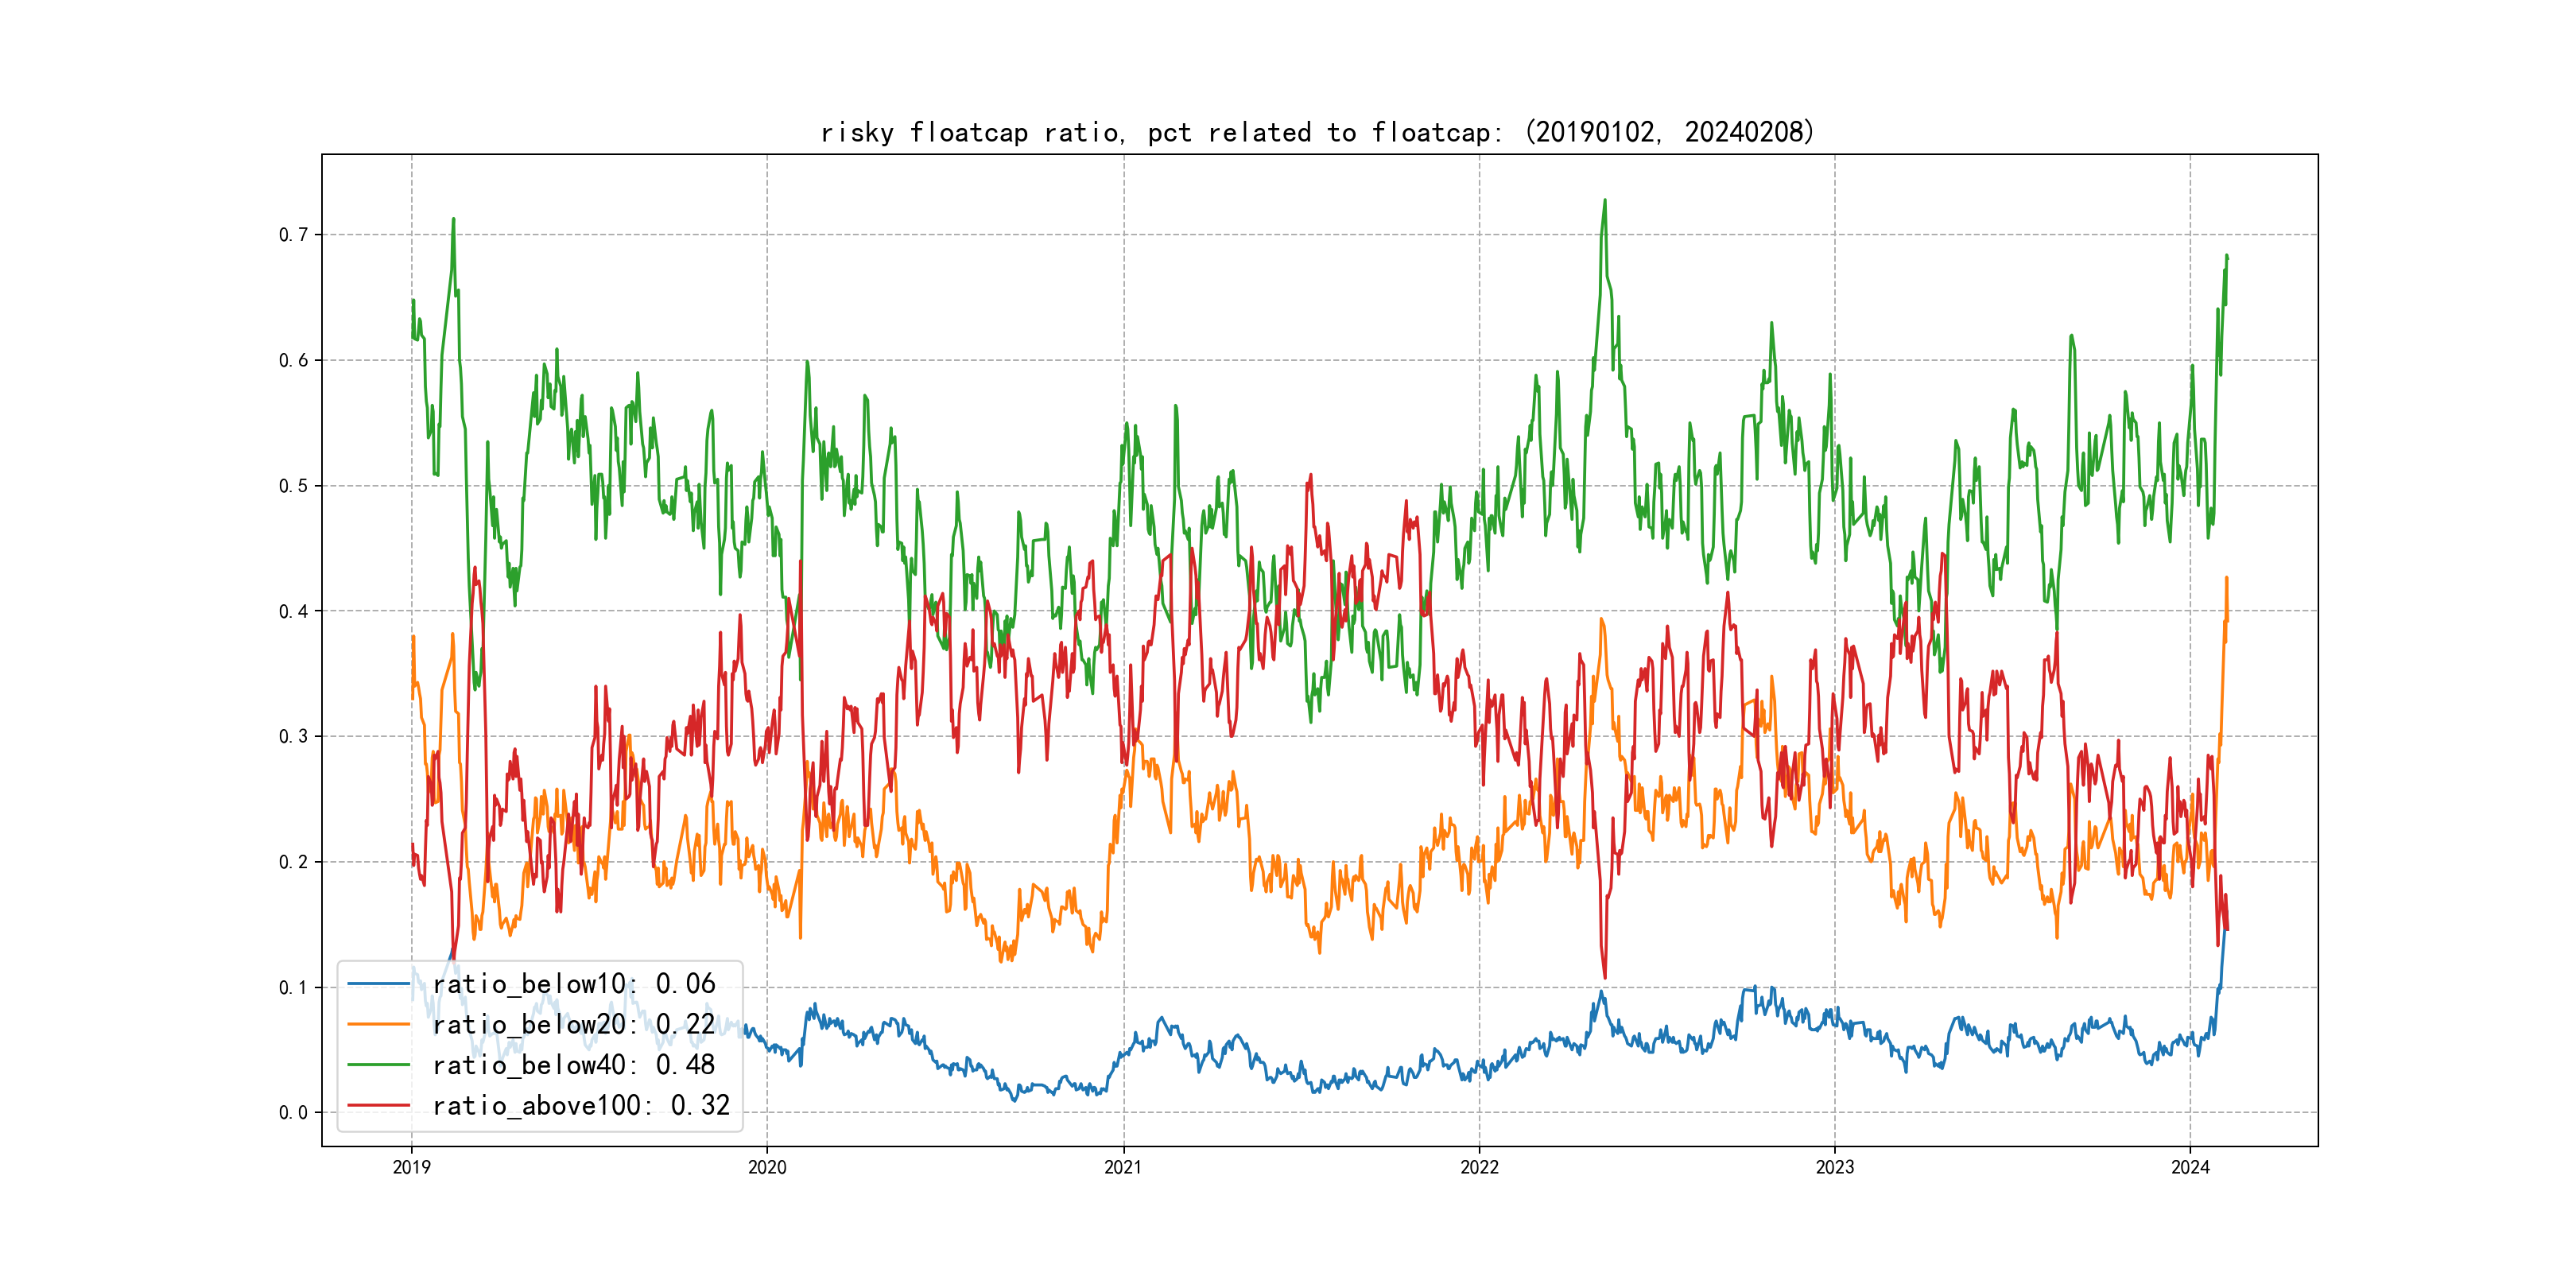The height and width of the screenshot is (1288, 2576).
Task: Click the 2022 x-axis tick label
Action: [1479, 1167]
